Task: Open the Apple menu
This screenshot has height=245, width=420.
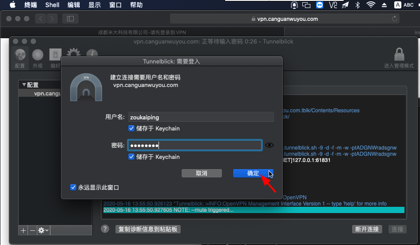Action: 12,5
